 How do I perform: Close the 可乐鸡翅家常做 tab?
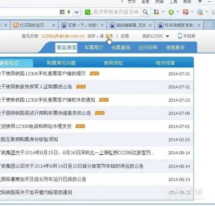click(x=199, y=25)
